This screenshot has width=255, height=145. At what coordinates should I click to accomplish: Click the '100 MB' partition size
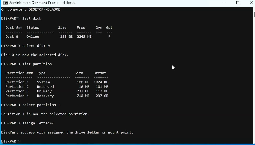tap(83, 82)
